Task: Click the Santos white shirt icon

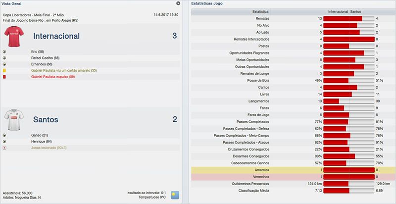Action: coord(14,119)
